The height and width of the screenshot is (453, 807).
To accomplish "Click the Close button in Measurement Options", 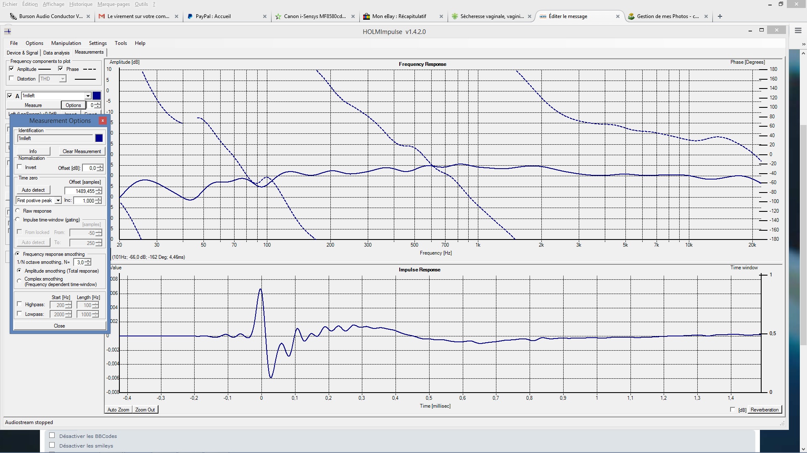I will click(x=59, y=326).
